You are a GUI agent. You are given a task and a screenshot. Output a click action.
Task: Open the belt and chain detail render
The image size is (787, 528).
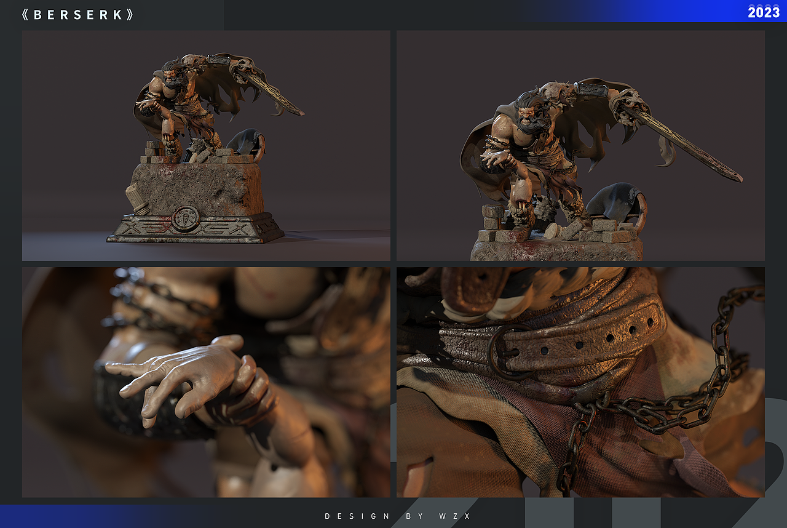pos(580,382)
